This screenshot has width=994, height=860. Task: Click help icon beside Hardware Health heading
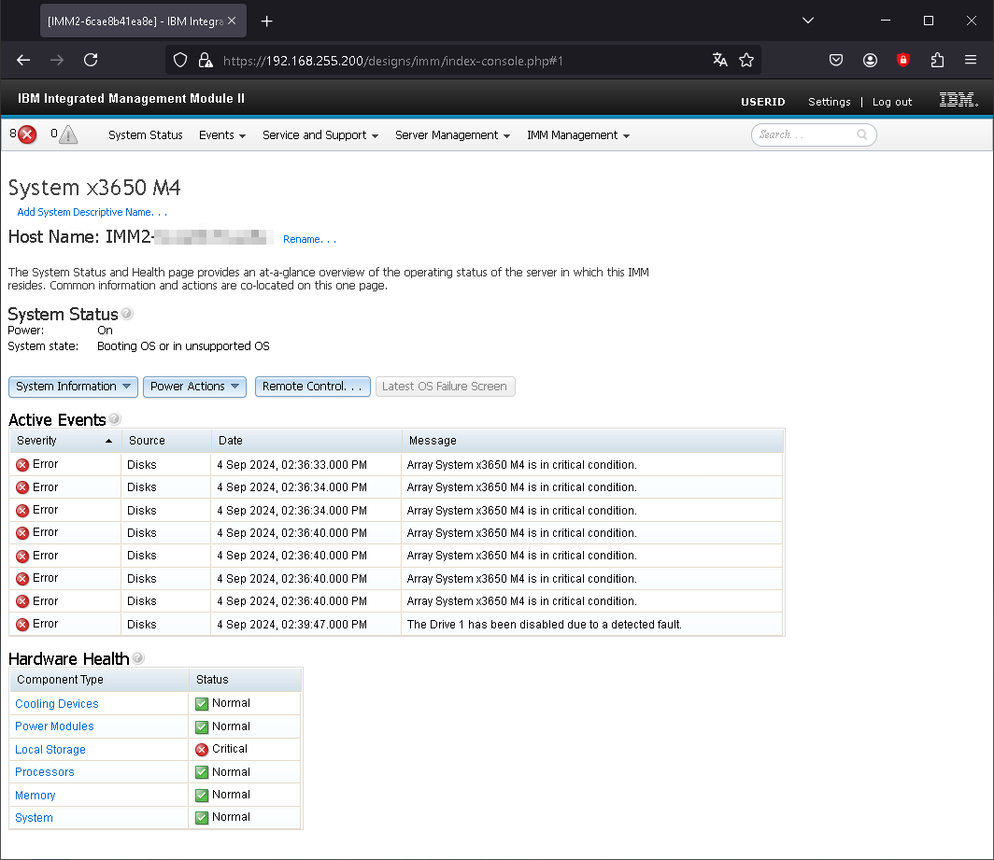(x=138, y=658)
